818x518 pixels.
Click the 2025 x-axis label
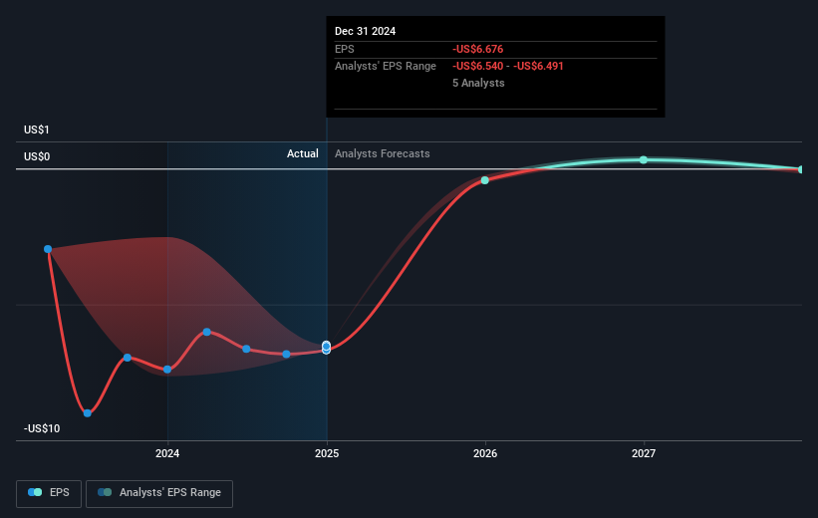click(327, 453)
